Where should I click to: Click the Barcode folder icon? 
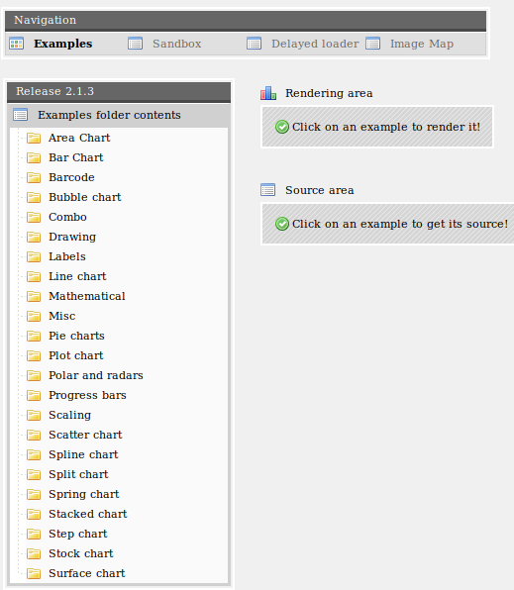click(x=34, y=177)
